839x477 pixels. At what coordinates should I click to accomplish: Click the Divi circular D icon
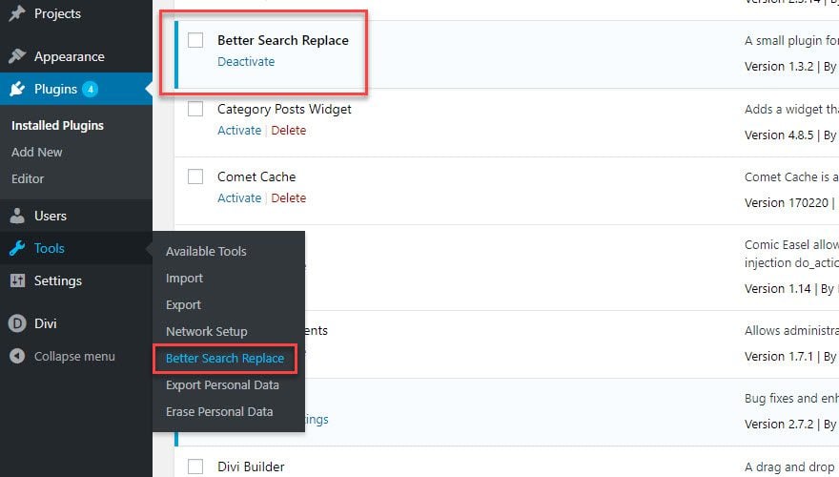pos(17,323)
